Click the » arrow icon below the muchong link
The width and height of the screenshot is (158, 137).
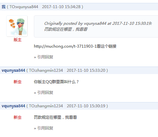coord(35,57)
